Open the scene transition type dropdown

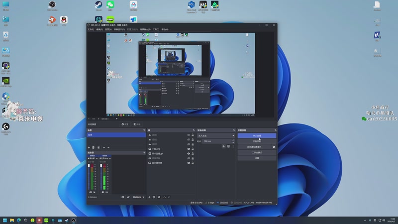click(x=216, y=135)
